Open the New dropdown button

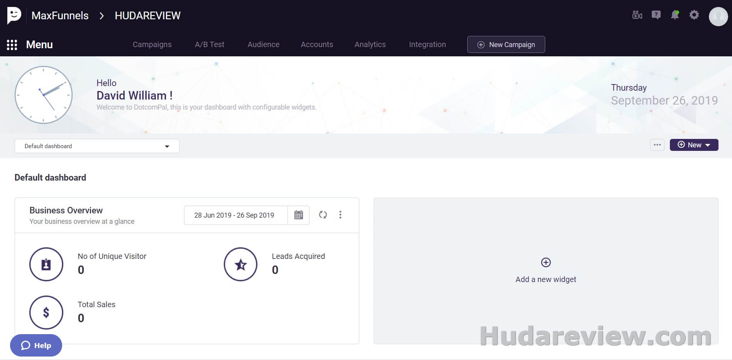coord(694,145)
